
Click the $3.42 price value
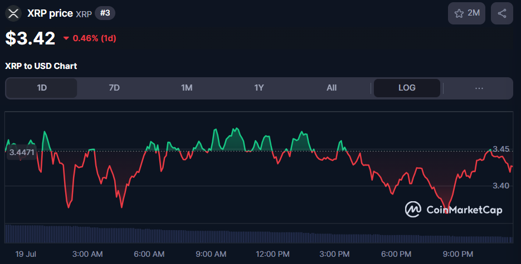30,38
